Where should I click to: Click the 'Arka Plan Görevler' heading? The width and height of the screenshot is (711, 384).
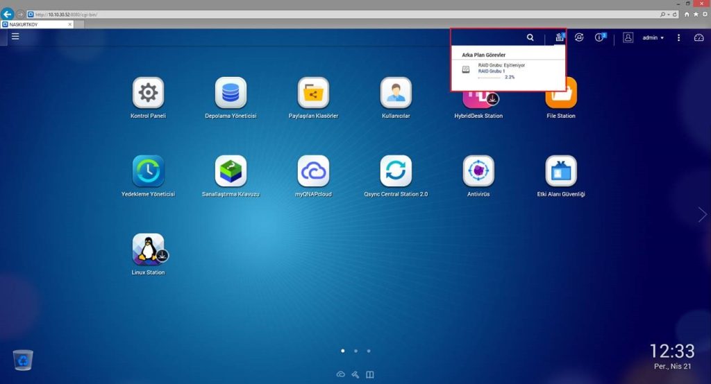(x=483, y=55)
